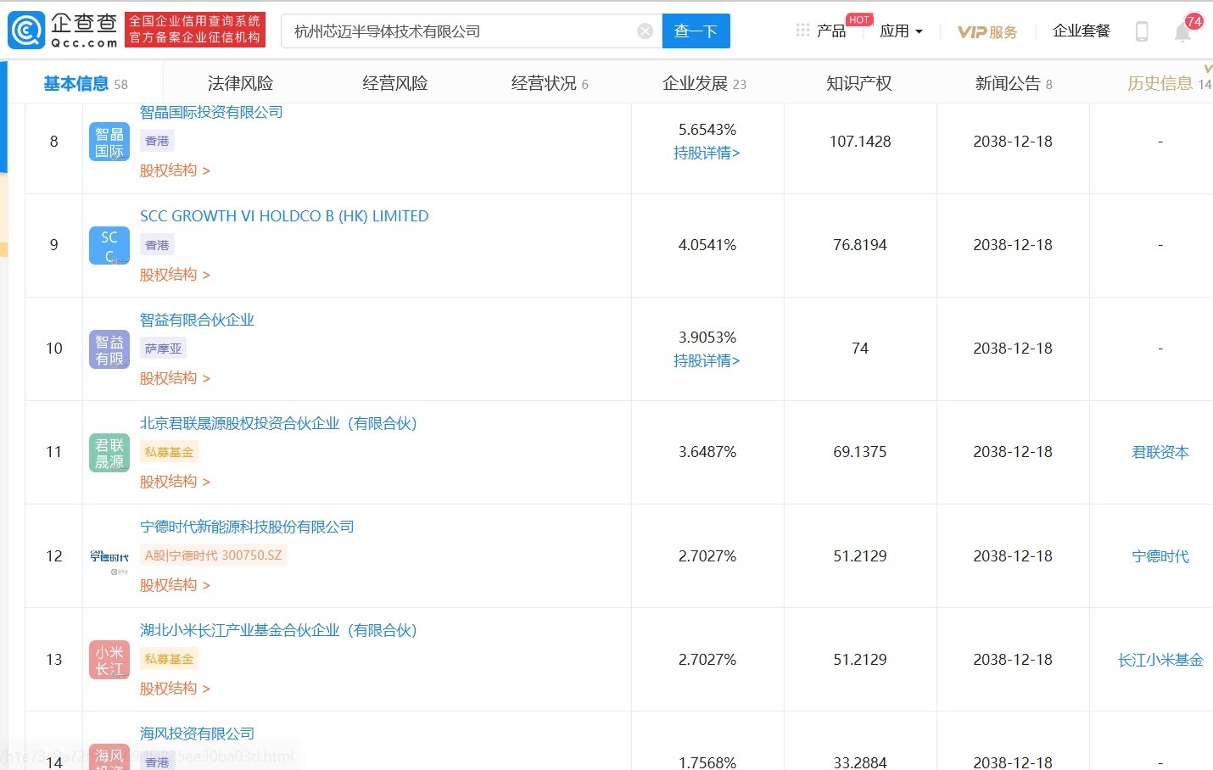
Task: Switch to the 经营风险 tab
Action: 395,83
